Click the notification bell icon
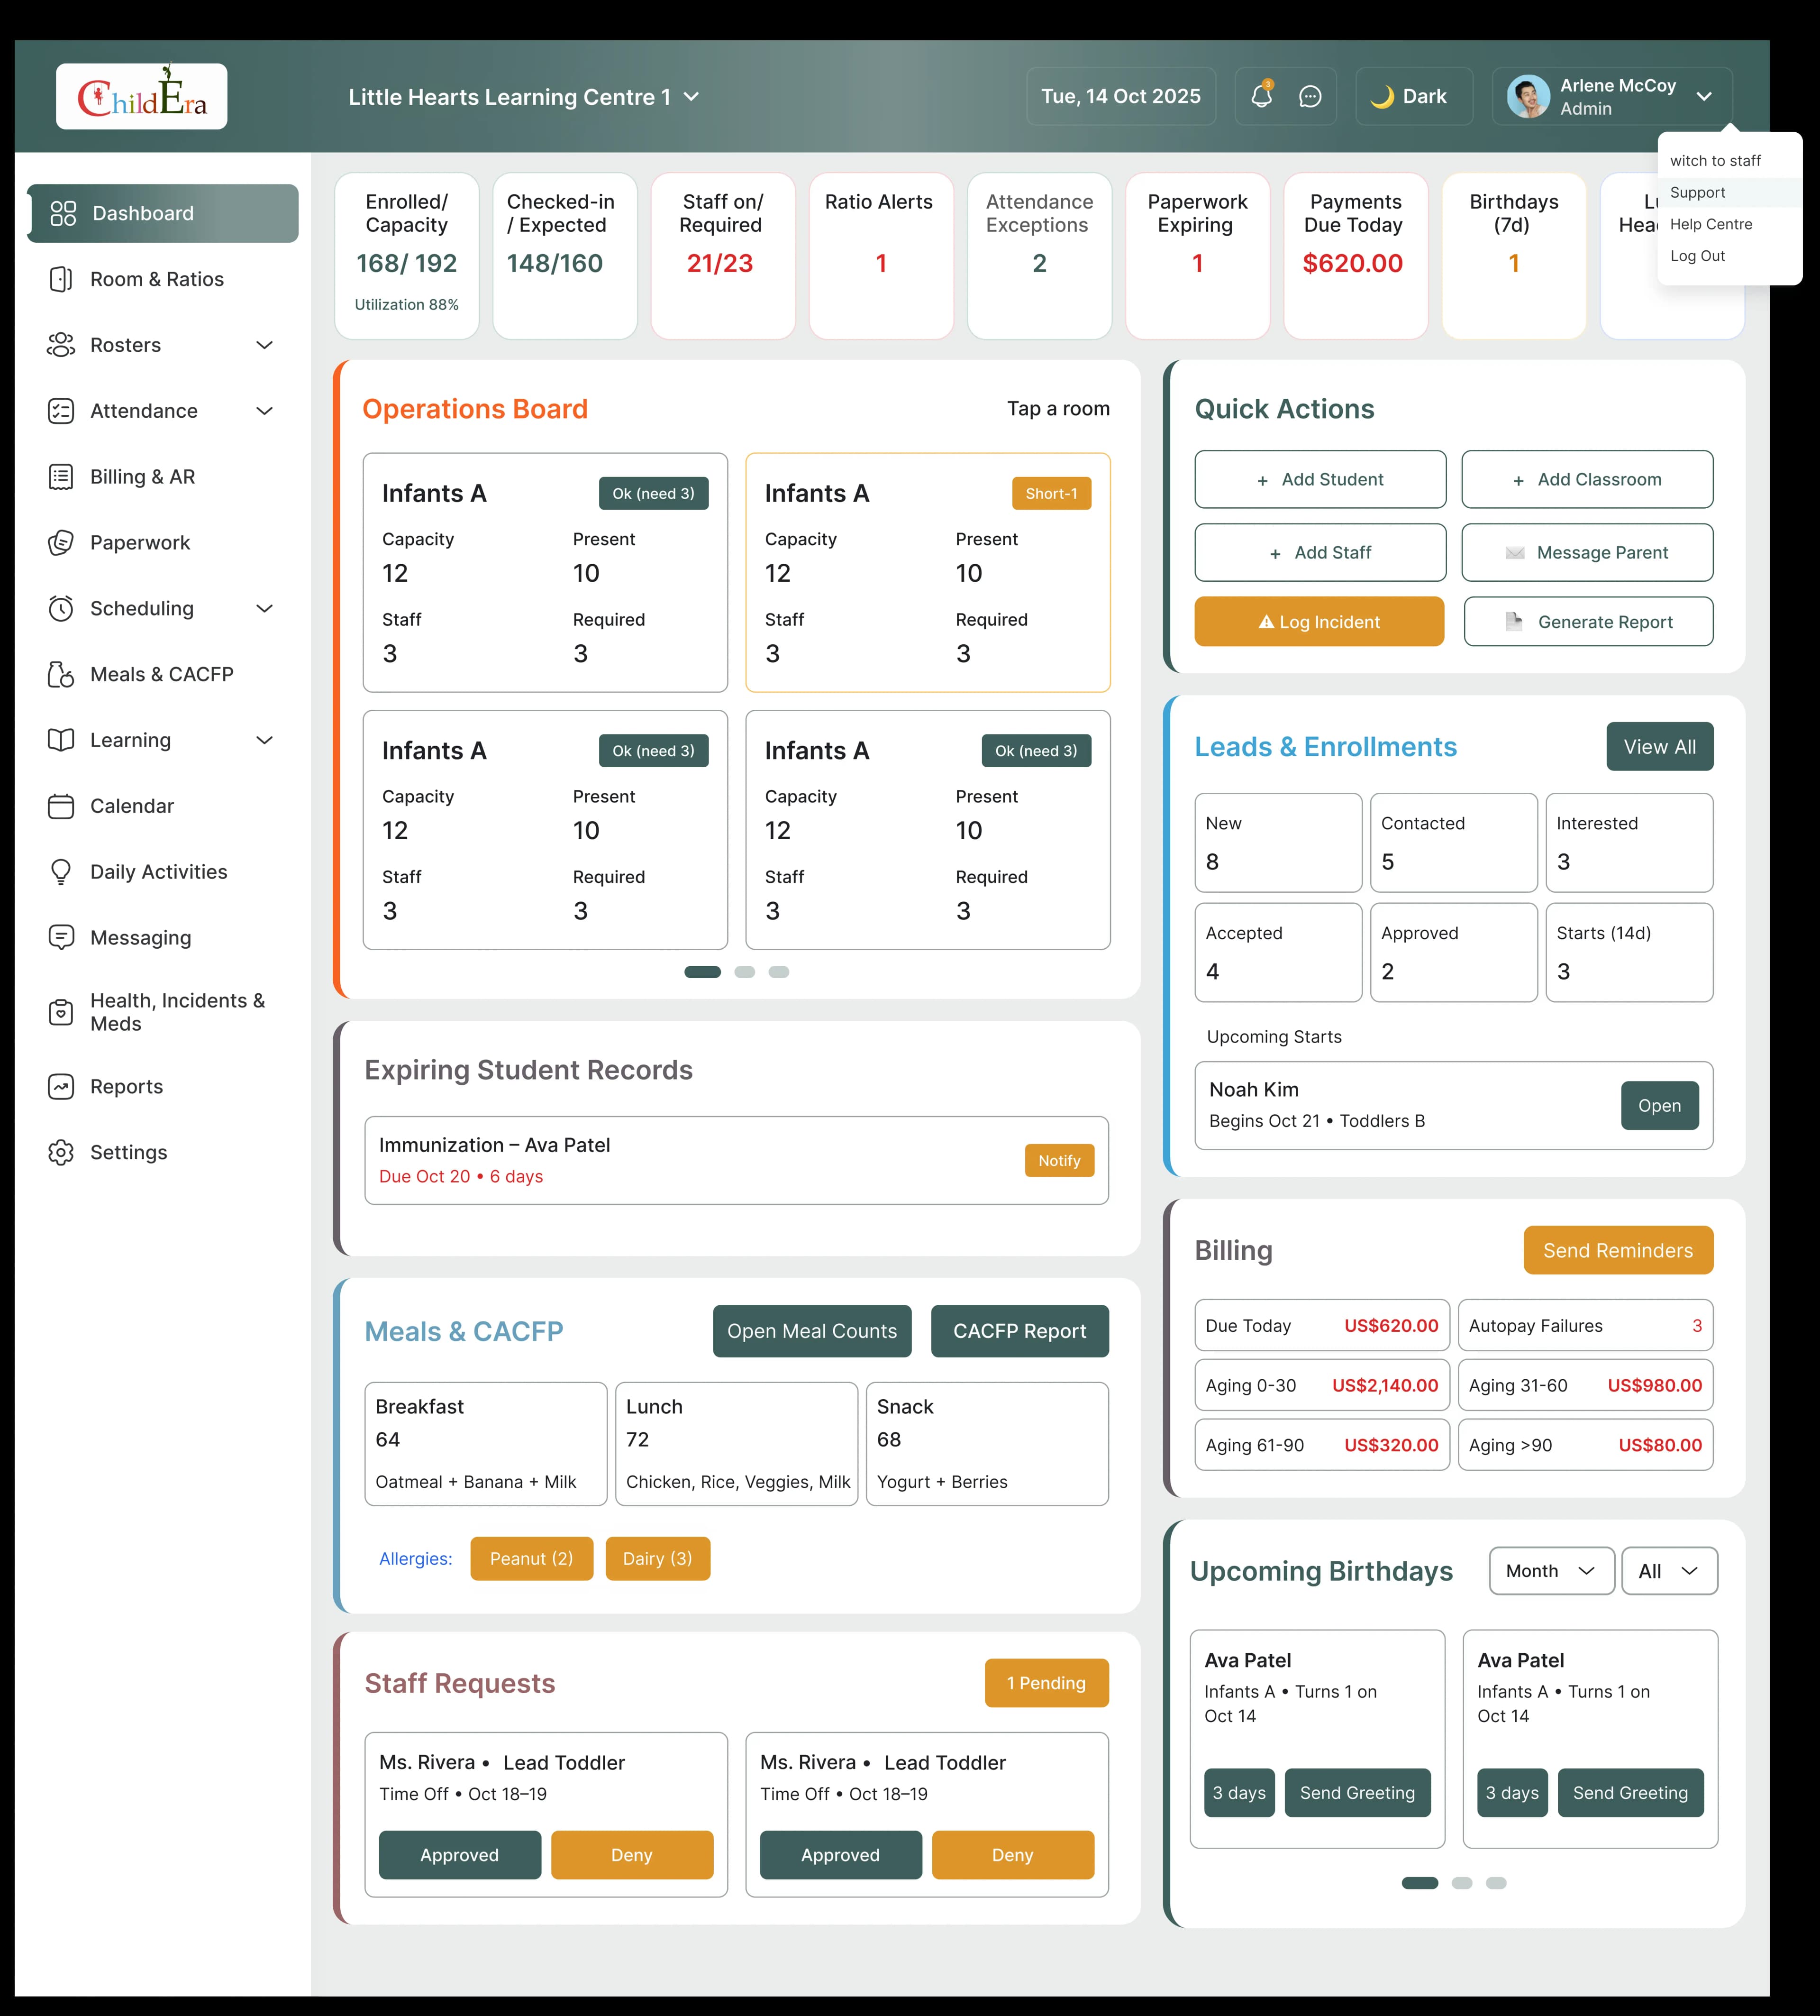 1261,96
